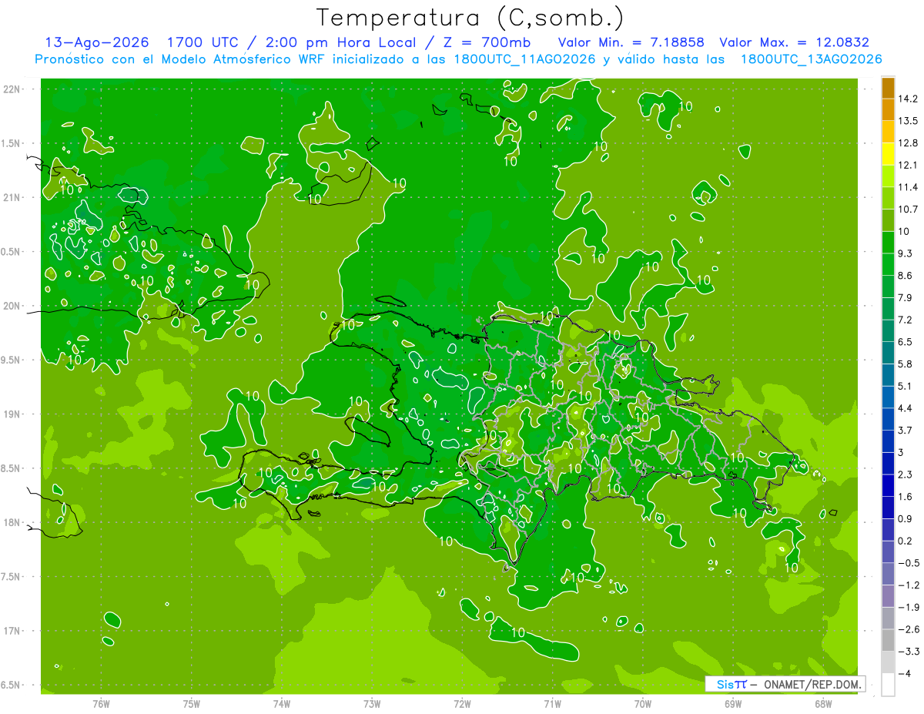Click the "17N" latitude label
The height and width of the screenshot is (714, 924).
13,630
